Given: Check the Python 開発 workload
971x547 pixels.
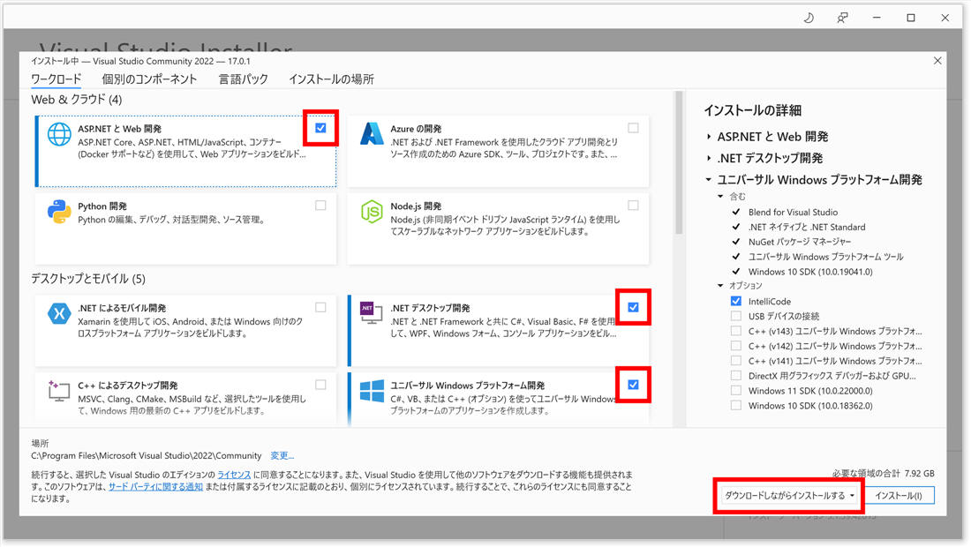Looking at the screenshot, I should coord(320,206).
